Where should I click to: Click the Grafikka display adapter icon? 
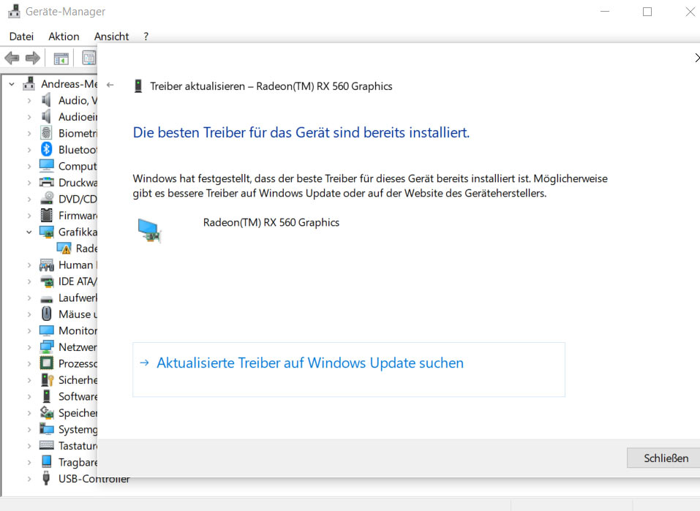click(46, 232)
